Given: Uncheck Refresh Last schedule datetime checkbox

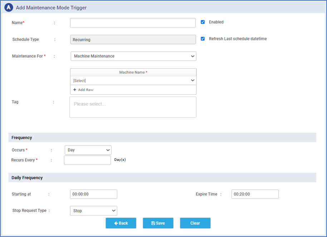Looking at the screenshot, I should point(203,39).
